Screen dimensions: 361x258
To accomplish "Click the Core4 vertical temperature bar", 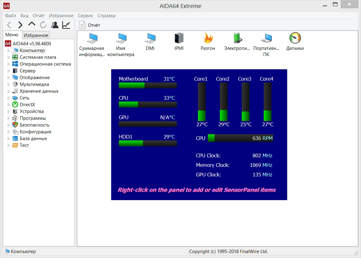I will point(267,102).
